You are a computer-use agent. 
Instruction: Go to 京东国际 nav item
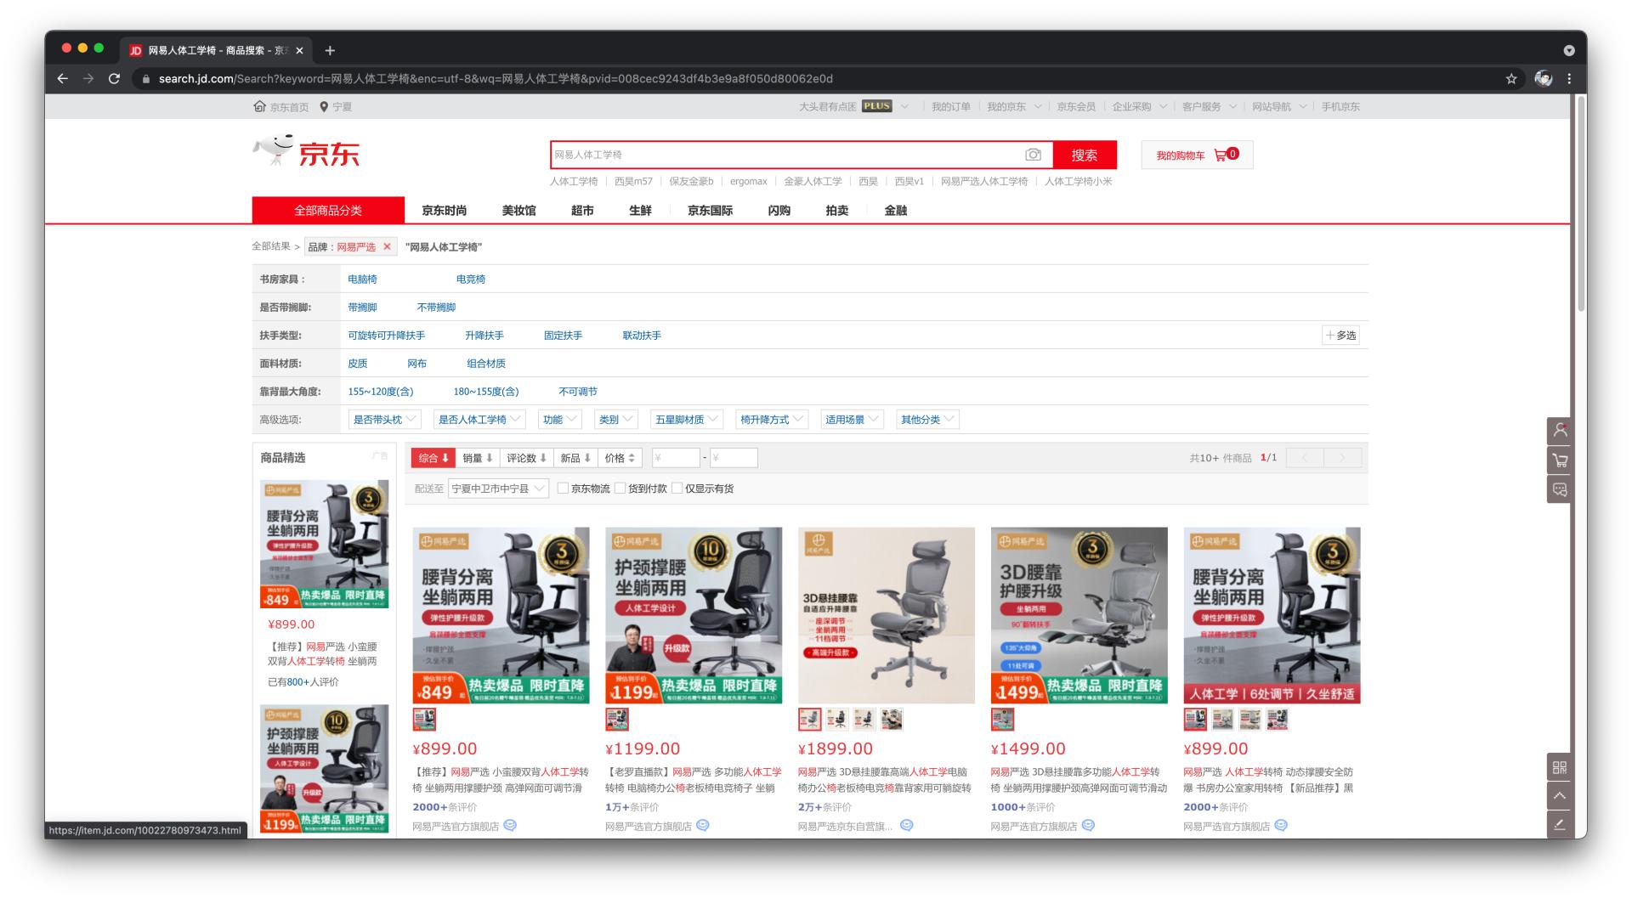point(710,211)
